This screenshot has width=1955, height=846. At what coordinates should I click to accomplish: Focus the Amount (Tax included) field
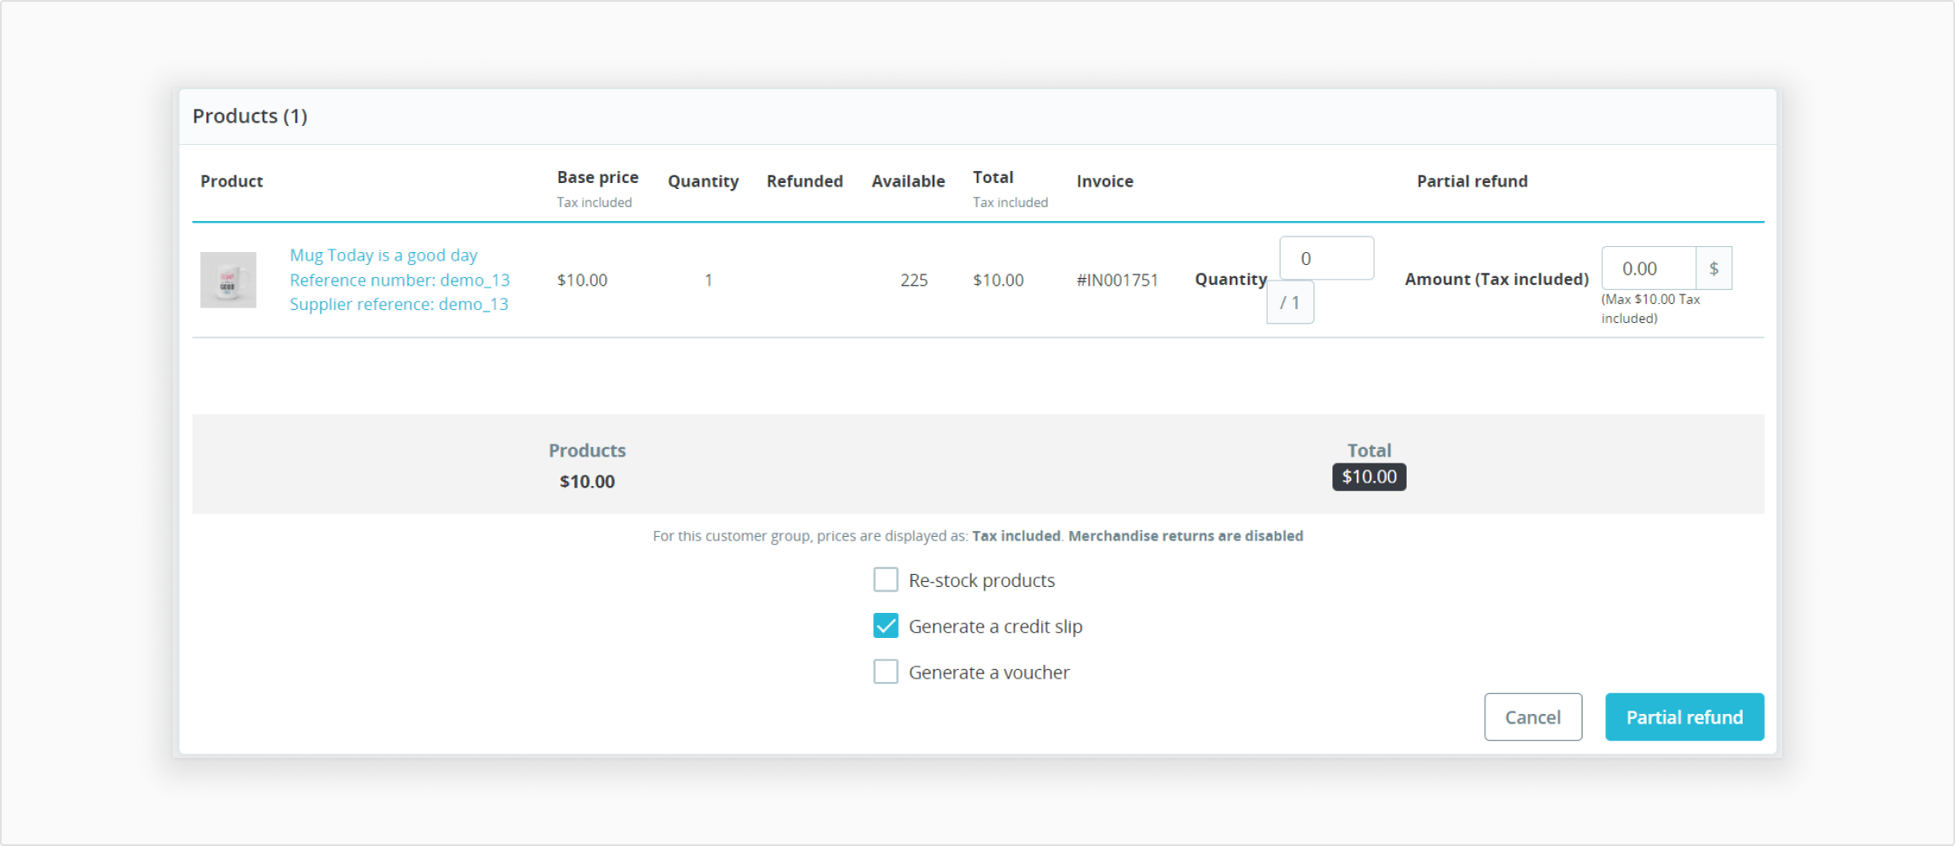click(1648, 268)
